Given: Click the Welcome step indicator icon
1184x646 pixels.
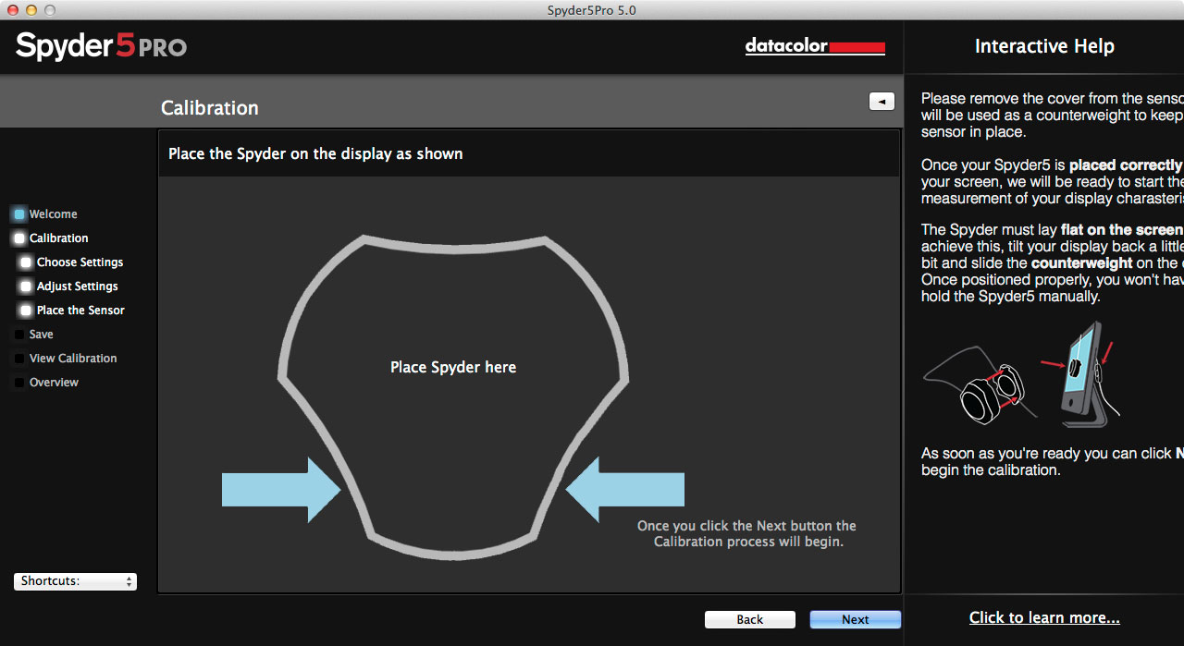Looking at the screenshot, I should coord(19,214).
